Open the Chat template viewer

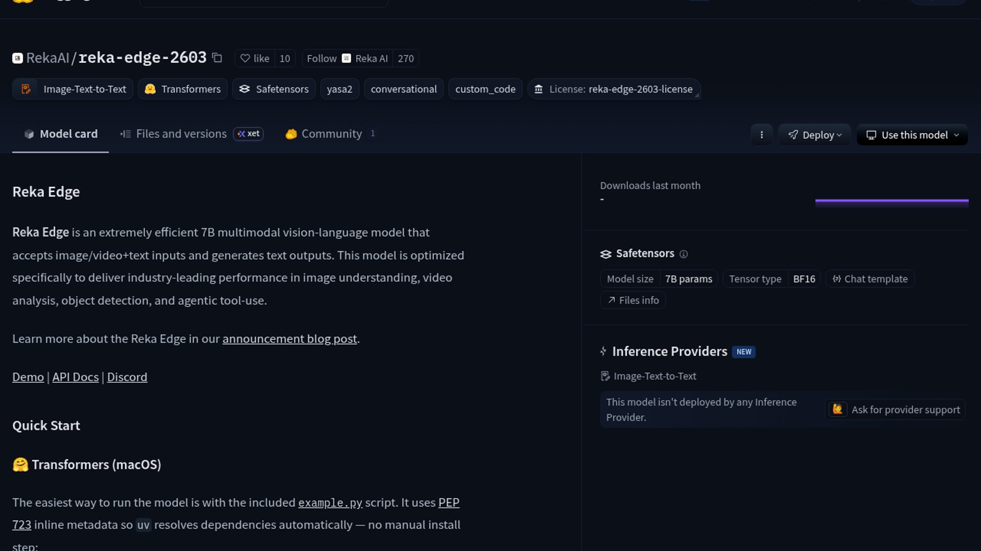(x=870, y=279)
